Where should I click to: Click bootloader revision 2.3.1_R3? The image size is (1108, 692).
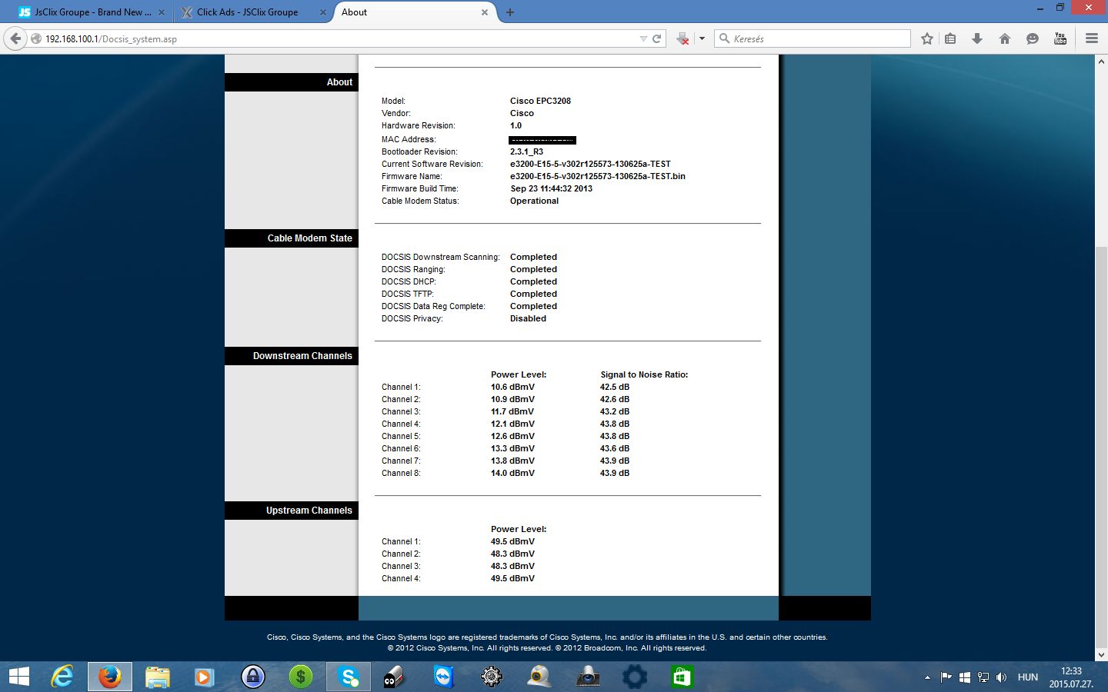tap(526, 151)
